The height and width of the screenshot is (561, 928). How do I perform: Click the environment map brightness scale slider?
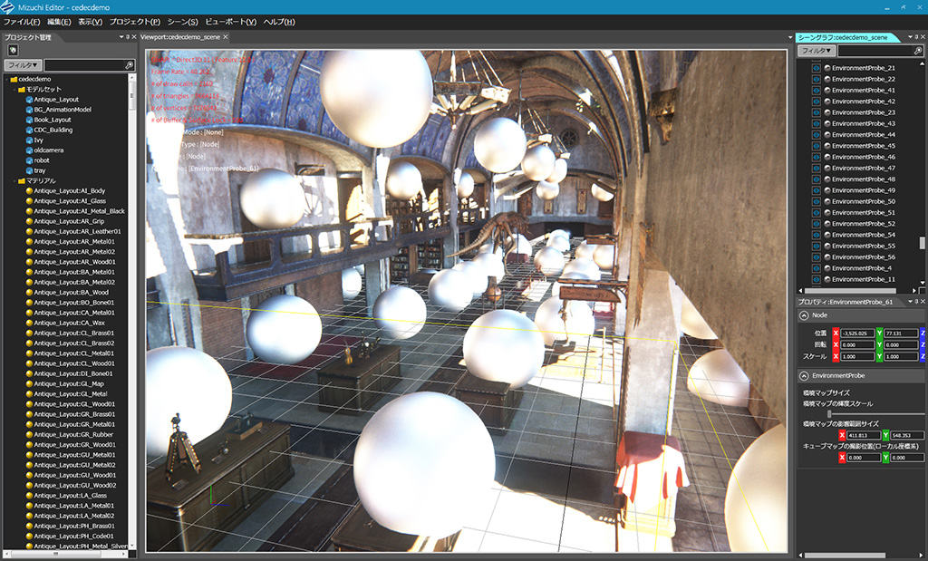coord(830,413)
